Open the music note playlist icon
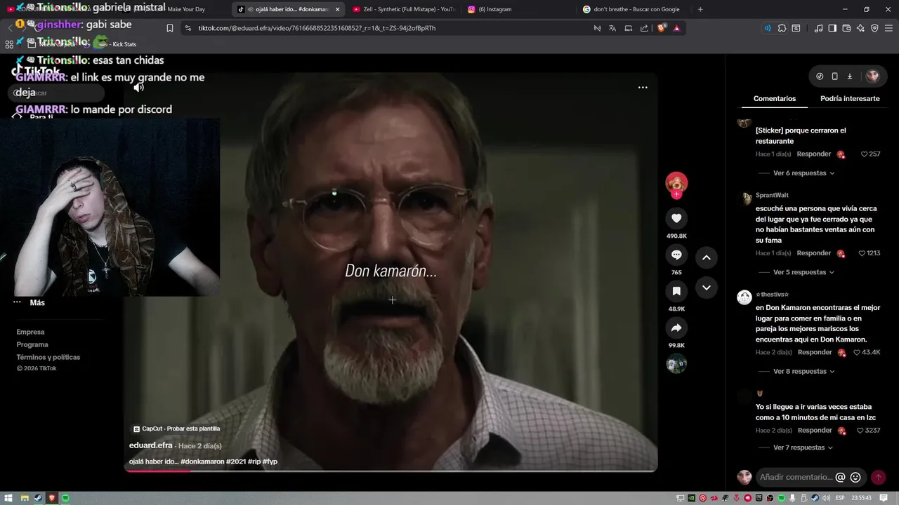 (818, 28)
